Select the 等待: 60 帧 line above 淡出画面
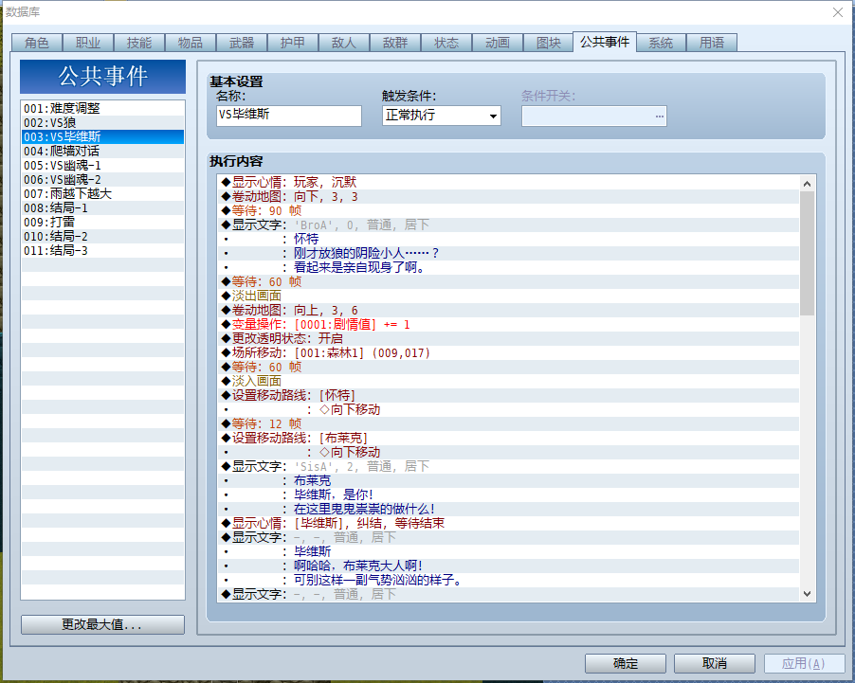855x683 pixels. 508,281
